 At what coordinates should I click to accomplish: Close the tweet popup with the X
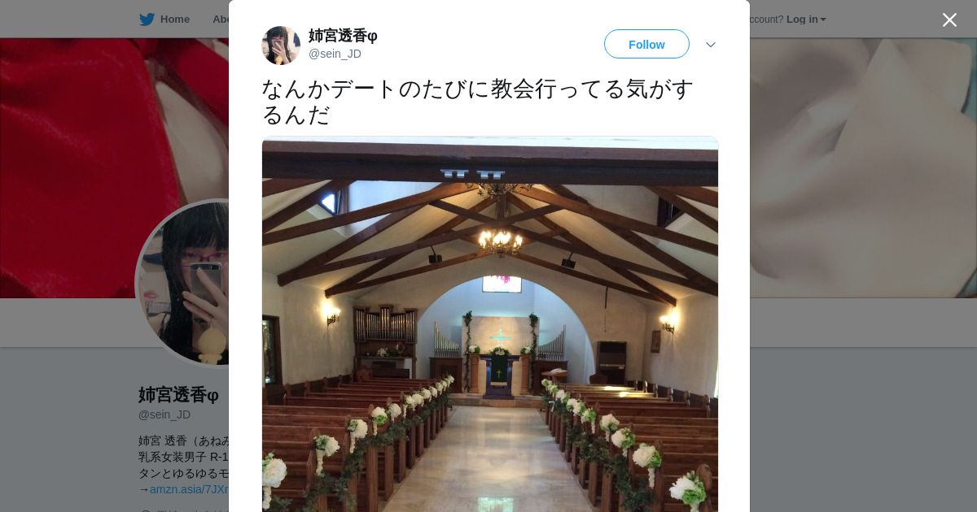point(949,20)
